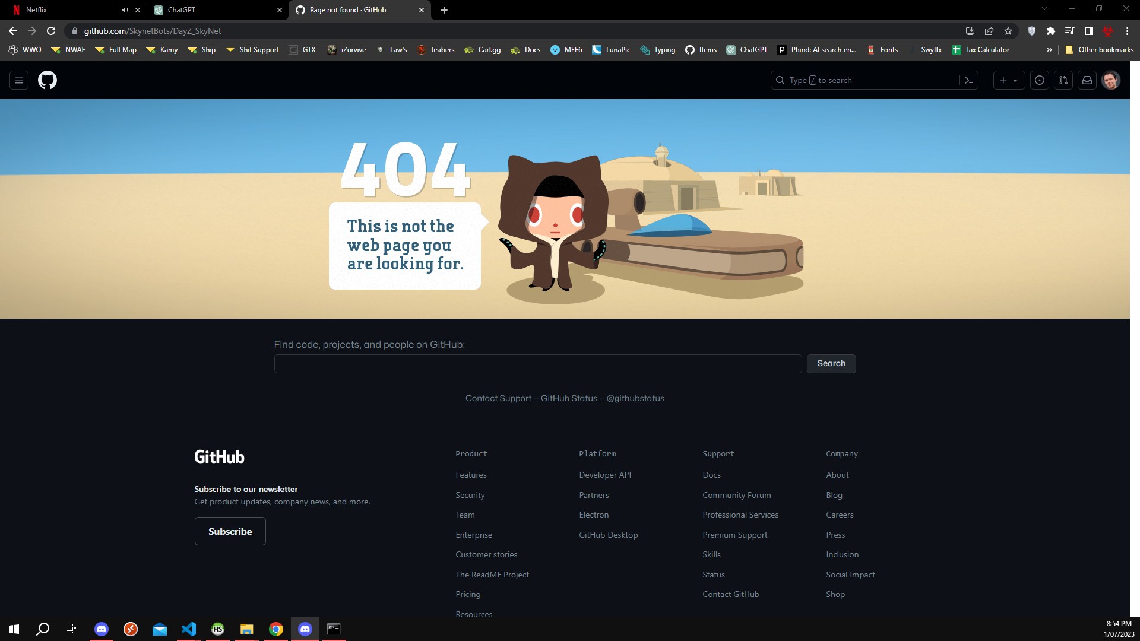Mute the Netflix tab audio
Viewport: 1140px width, 641px height.
click(x=125, y=10)
